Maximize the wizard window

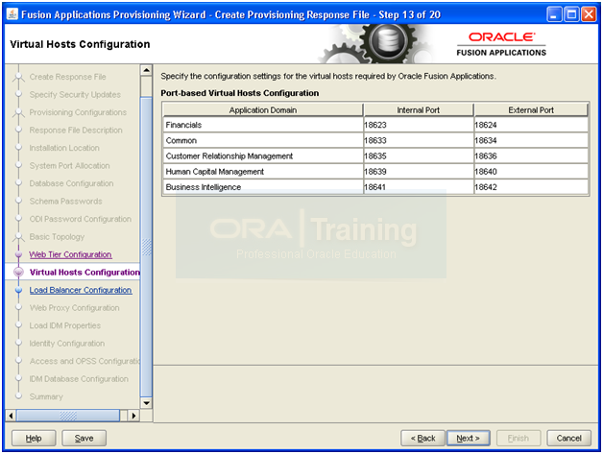point(571,14)
